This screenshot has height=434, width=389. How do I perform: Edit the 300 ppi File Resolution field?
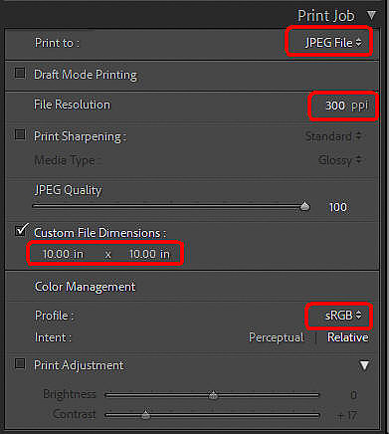coord(346,106)
